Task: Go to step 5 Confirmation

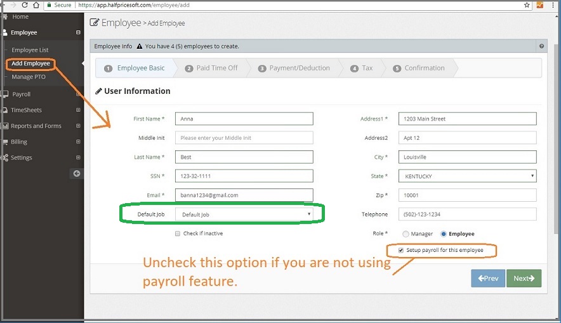Action: [419, 68]
